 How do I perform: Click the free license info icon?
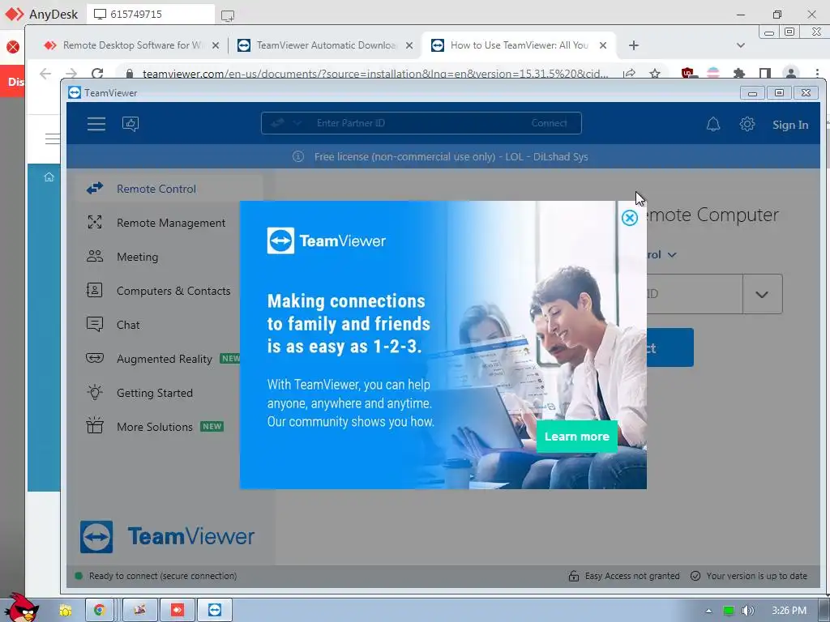coord(298,156)
